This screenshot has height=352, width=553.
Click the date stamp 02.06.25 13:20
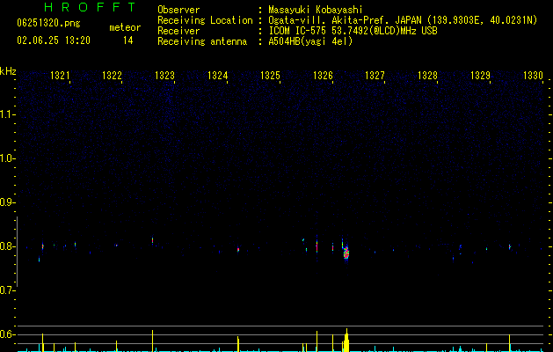(54, 40)
